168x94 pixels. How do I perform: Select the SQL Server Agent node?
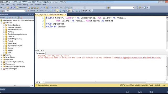coord(11,69)
